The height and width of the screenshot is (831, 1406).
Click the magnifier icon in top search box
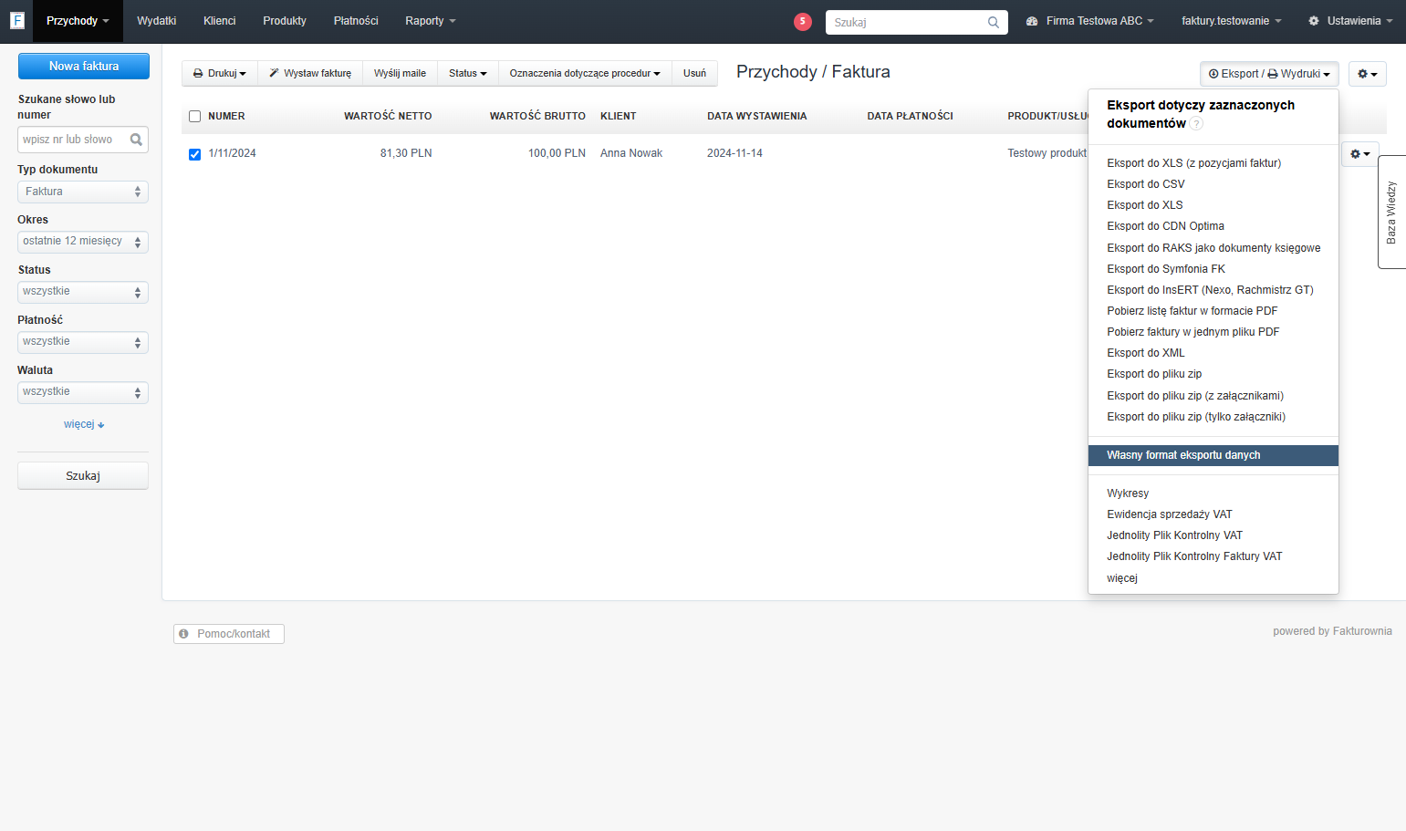[994, 22]
